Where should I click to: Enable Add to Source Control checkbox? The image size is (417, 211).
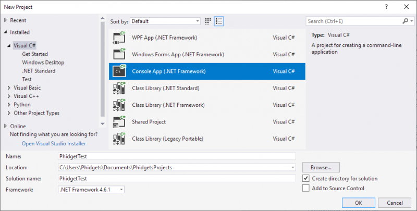pyautogui.click(x=306, y=188)
